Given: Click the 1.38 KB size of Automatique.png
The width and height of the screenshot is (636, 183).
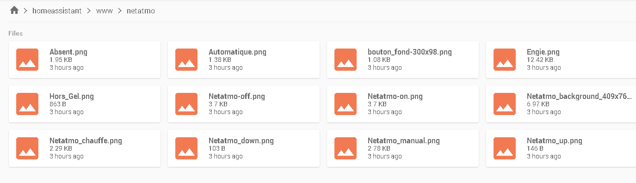Looking at the screenshot, I should pos(220,60).
